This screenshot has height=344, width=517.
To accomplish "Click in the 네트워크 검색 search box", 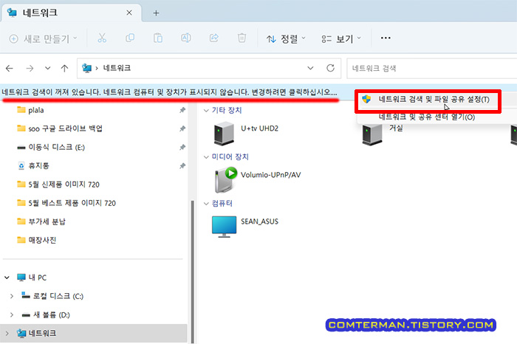I will [x=432, y=69].
